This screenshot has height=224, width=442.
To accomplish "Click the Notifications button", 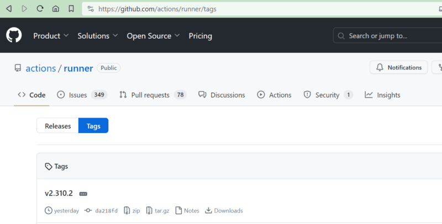I will 398,67.
